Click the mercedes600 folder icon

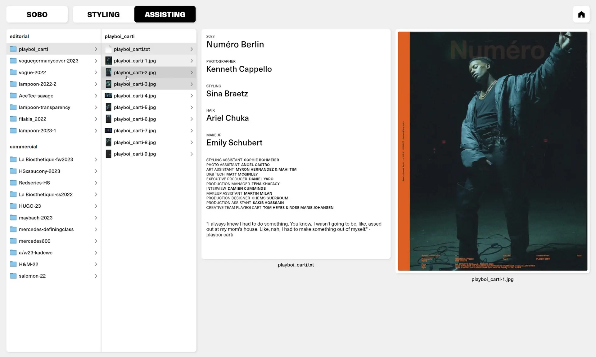tap(13, 241)
